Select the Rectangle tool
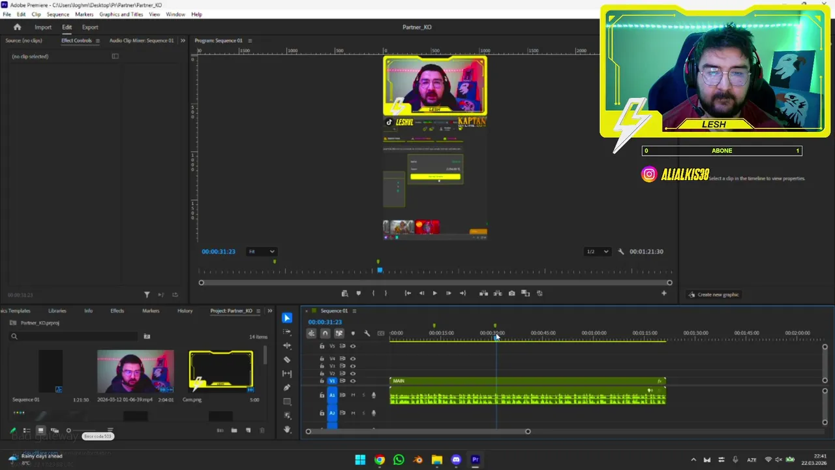The image size is (835, 470). [287, 401]
